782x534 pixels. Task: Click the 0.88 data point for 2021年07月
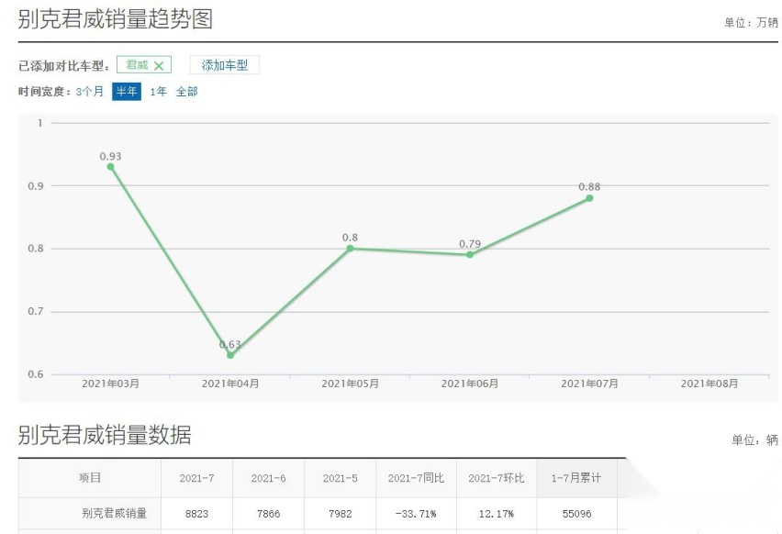click(x=589, y=198)
